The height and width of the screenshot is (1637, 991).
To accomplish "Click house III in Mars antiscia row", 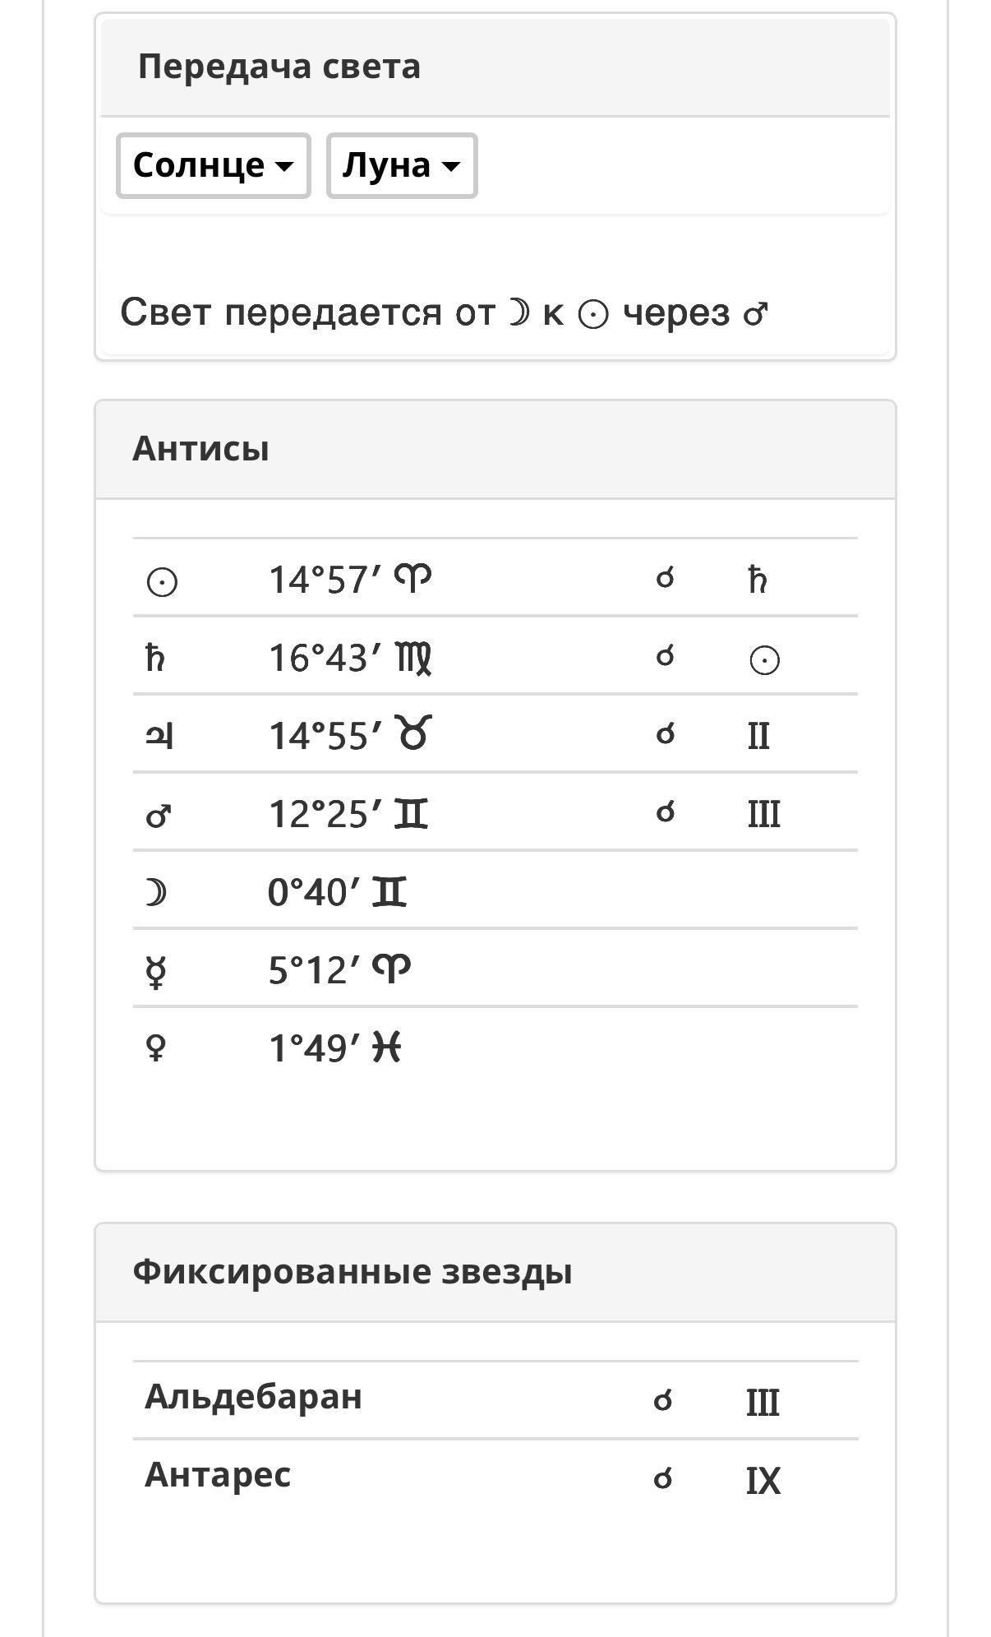I will pyautogui.click(x=763, y=815).
